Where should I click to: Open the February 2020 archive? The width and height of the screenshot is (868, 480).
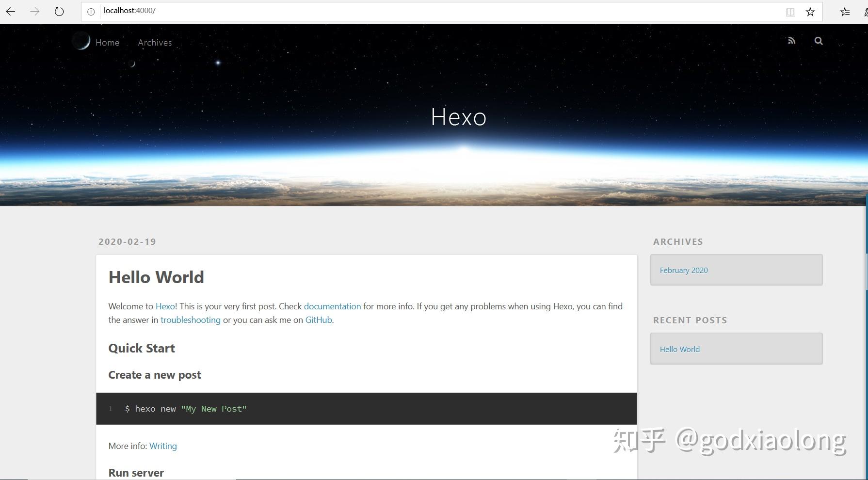click(684, 270)
